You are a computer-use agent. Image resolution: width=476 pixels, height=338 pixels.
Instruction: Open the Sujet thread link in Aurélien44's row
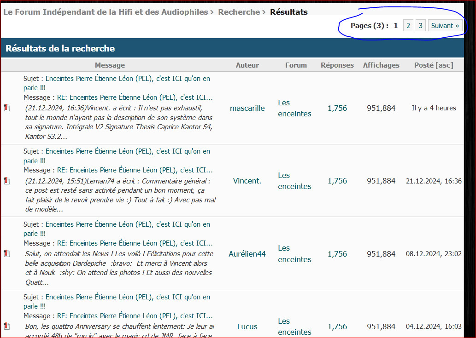[117, 229]
